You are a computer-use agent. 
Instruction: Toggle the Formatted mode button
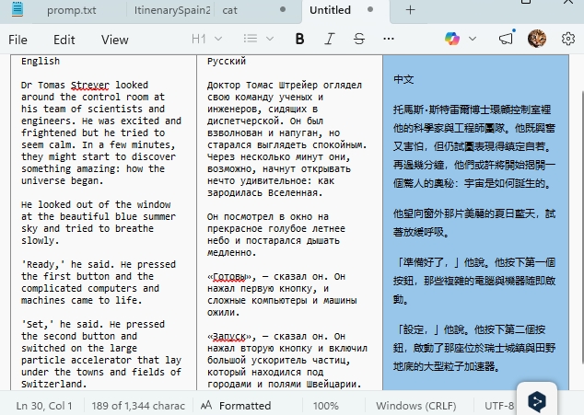(x=236, y=405)
